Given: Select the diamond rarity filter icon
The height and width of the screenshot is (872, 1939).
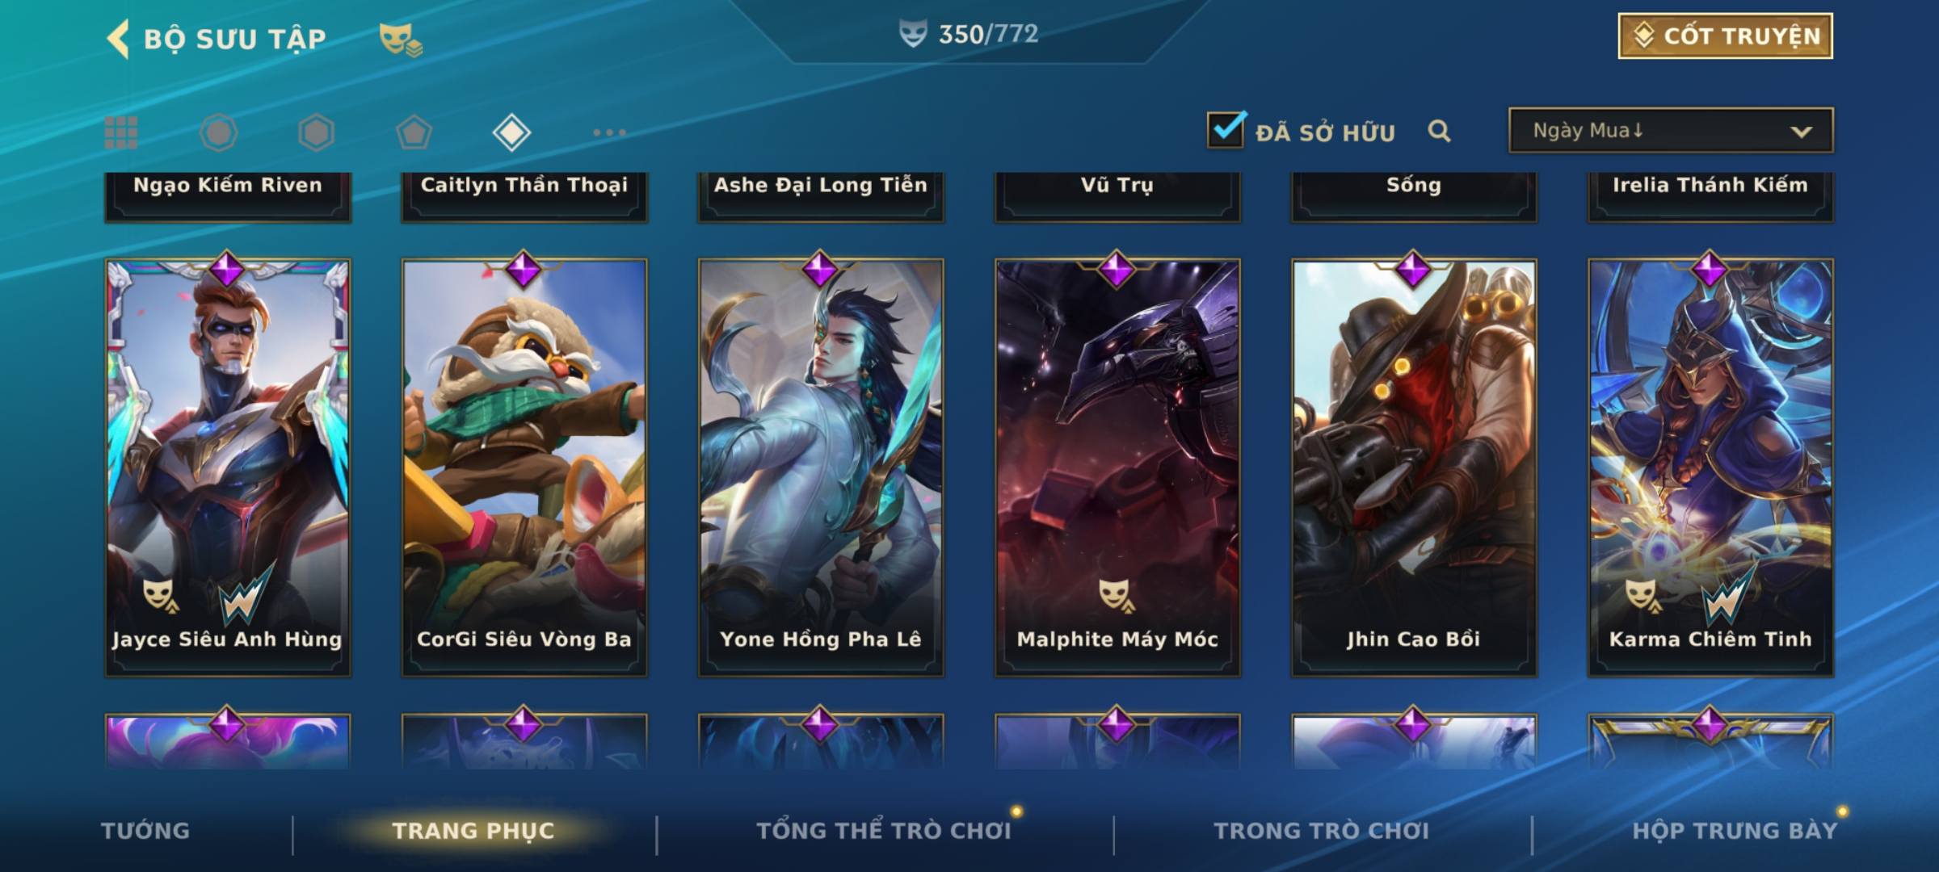Looking at the screenshot, I should point(511,132).
